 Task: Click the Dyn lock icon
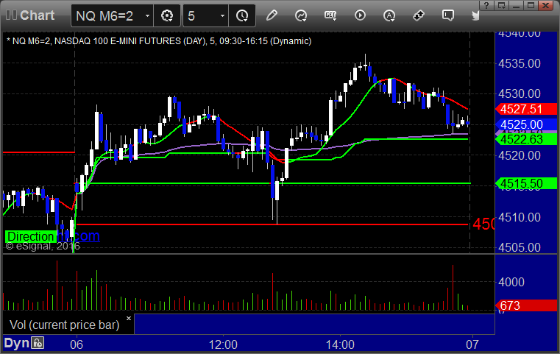(x=38, y=343)
